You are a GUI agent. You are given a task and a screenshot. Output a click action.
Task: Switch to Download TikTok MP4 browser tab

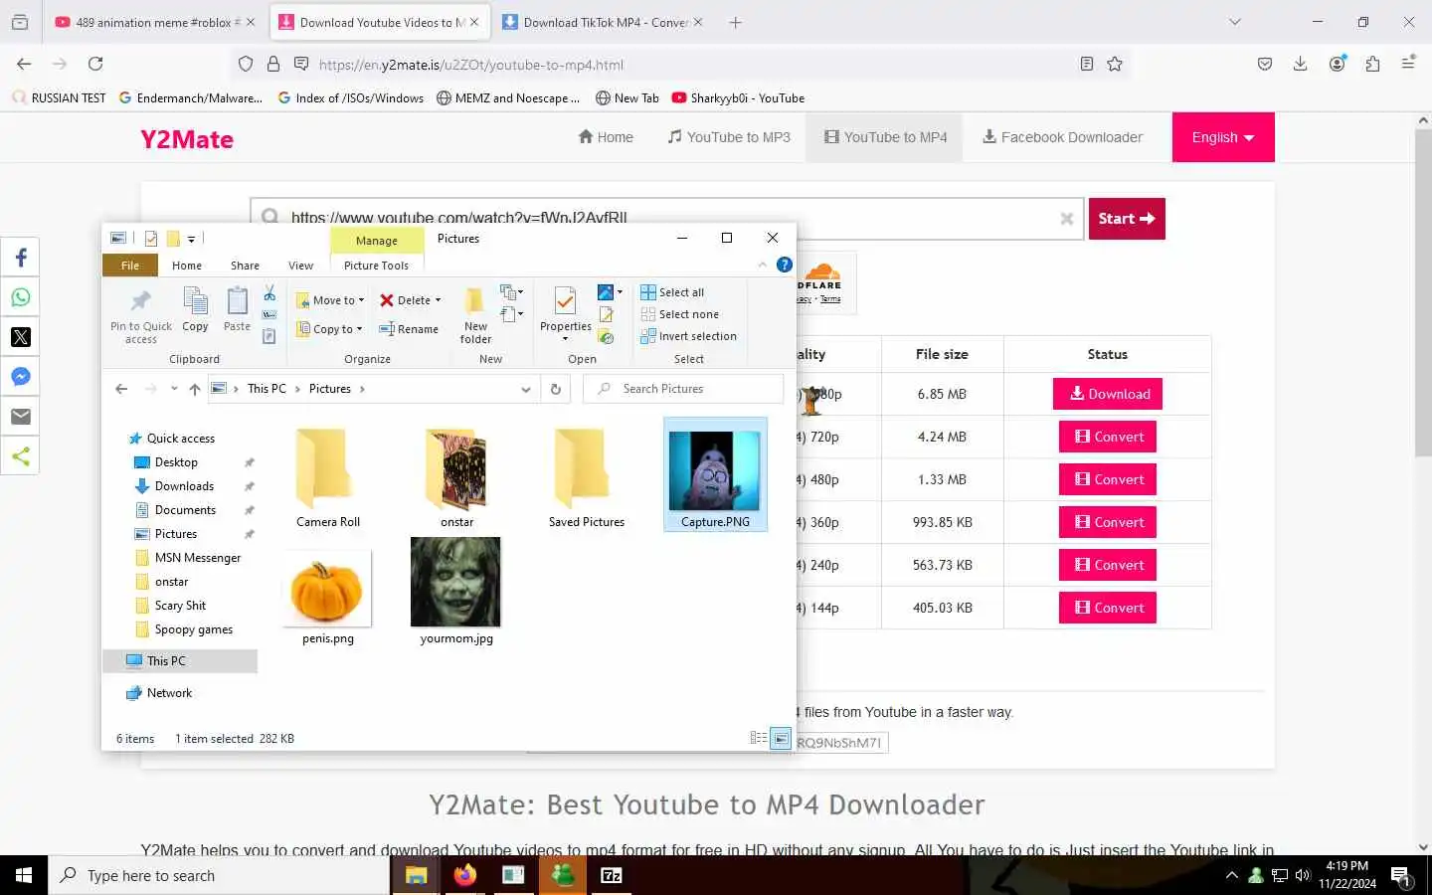coord(604,22)
